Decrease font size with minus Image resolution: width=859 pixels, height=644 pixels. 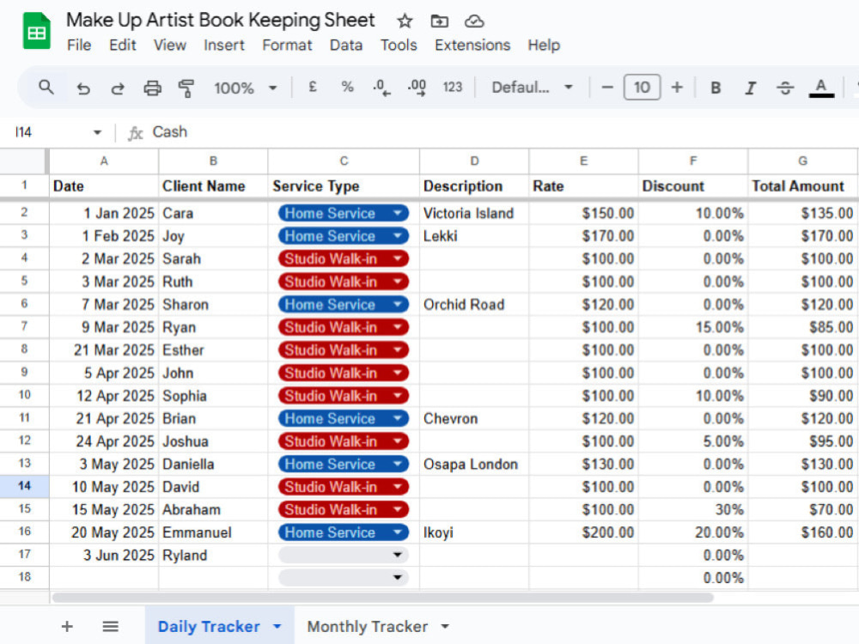click(x=607, y=88)
